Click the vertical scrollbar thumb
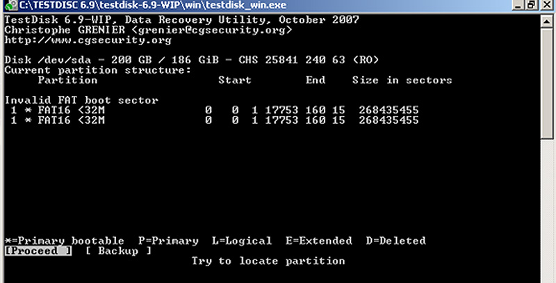 547,83
